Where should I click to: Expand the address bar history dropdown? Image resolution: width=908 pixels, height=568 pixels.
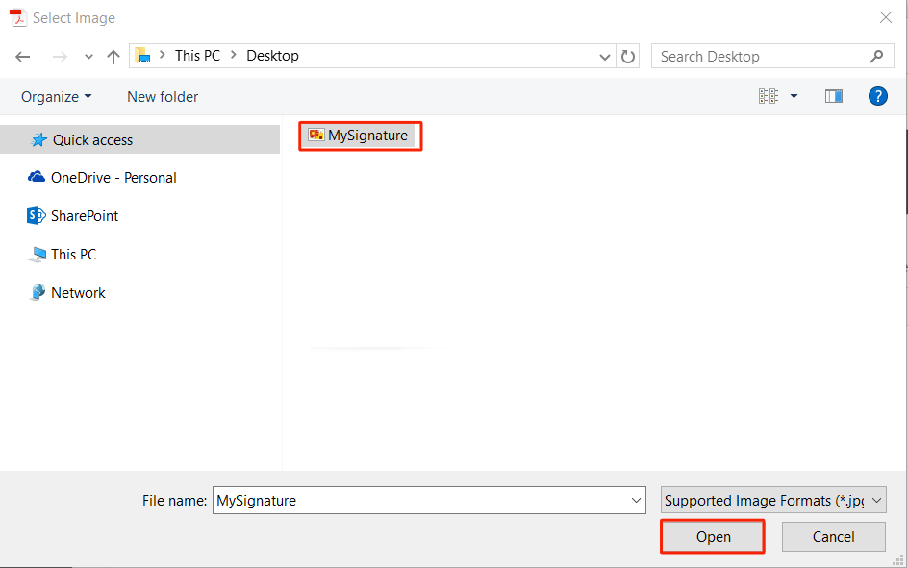[x=605, y=57]
